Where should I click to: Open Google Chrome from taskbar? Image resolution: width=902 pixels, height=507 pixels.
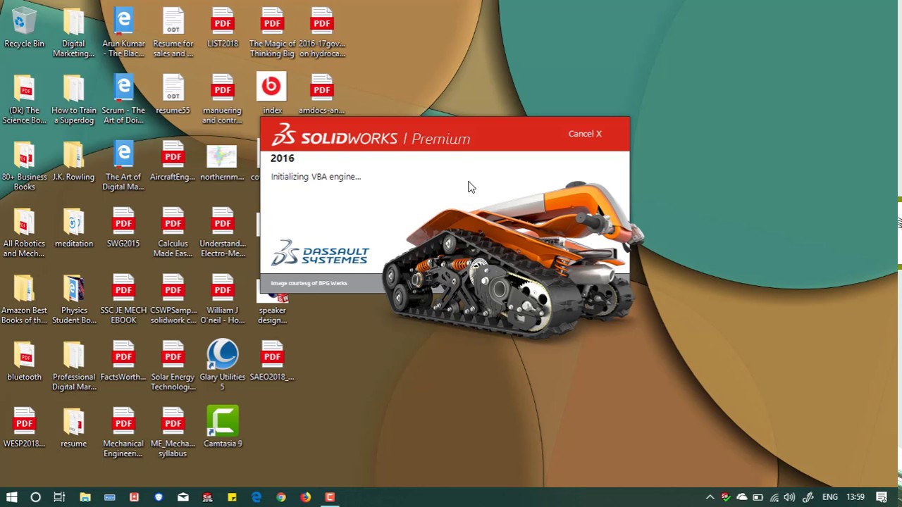click(x=281, y=497)
